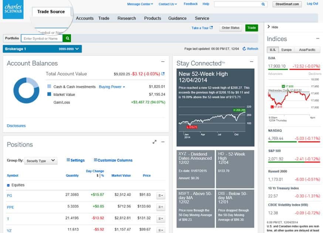Click the Order Status button
The width and height of the screenshot is (323, 233).
click(x=231, y=28)
